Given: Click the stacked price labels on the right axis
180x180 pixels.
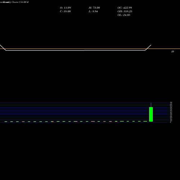Looking at the screenshot, I should tap(171, 112).
